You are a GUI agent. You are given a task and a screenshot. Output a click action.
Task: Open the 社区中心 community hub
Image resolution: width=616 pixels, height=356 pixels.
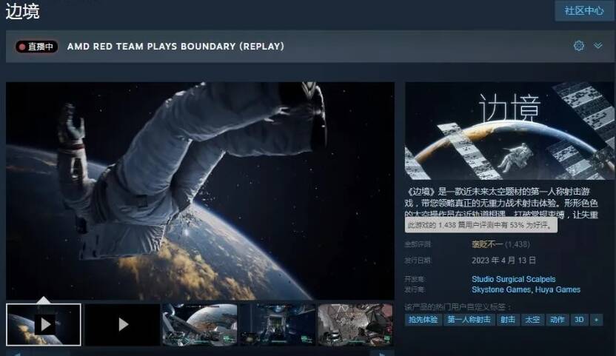point(584,10)
